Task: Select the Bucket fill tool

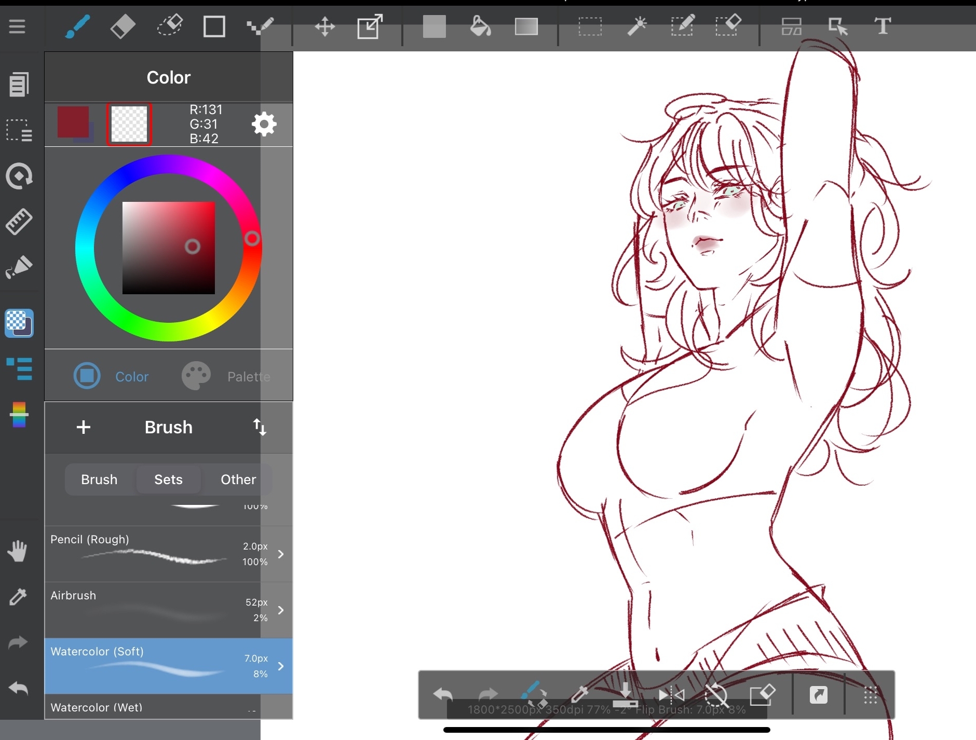Action: (480, 26)
